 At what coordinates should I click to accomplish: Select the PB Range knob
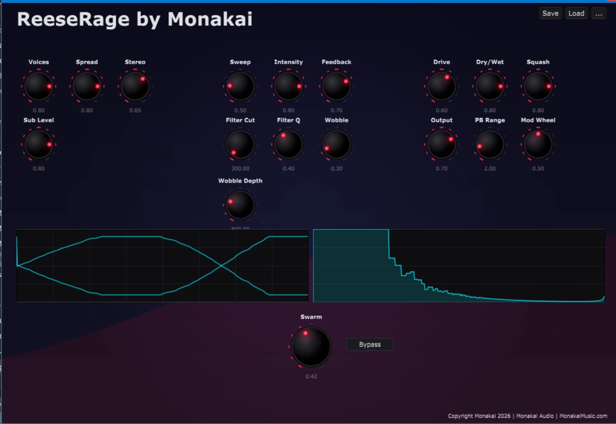pyautogui.click(x=490, y=144)
